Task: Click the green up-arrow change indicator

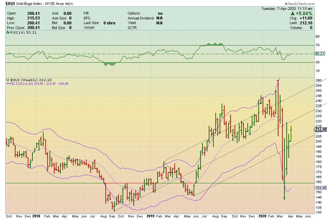Action: 293,13
